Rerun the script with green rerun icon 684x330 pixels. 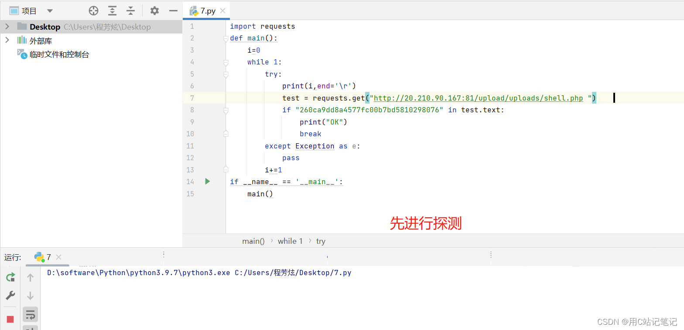10,277
